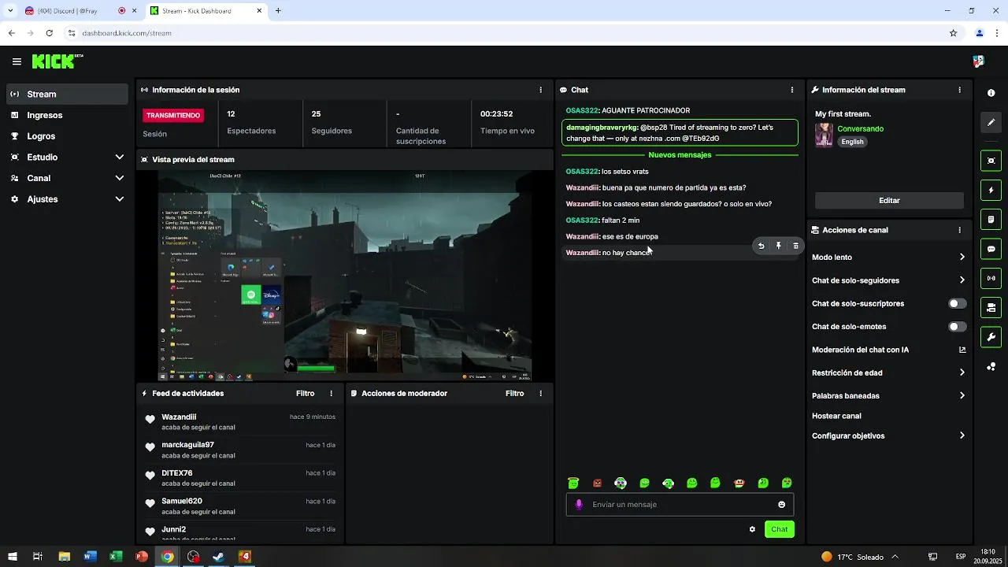Image resolution: width=1008 pixels, height=567 pixels.
Task: Click the three-dots cluster icon in right sidebar
Action: click(991, 366)
